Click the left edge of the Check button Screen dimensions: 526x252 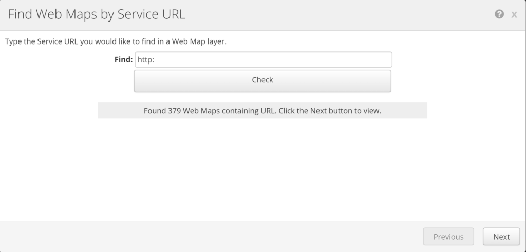[x=139, y=80]
